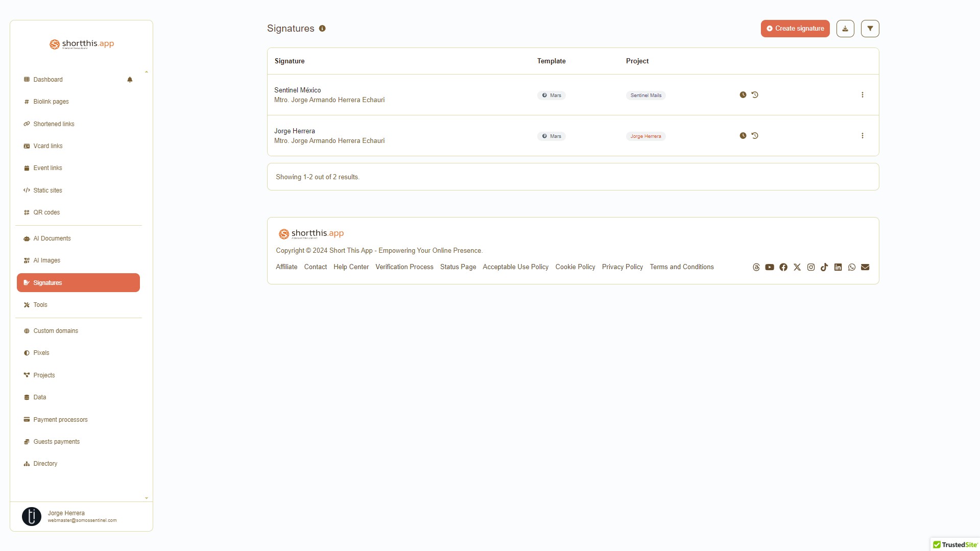Open Jorge Herrera account menu in sidebar
The height and width of the screenshot is (551, 980).
pyautogui.click(x=82, y=516)
